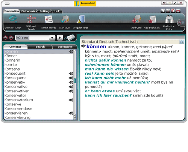
Task: Switch to the Dictionaries tab
Action: (x=29, y=11)
